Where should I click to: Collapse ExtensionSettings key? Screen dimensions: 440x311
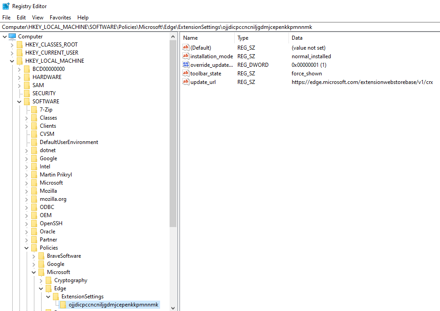click(x=48, y=297)
